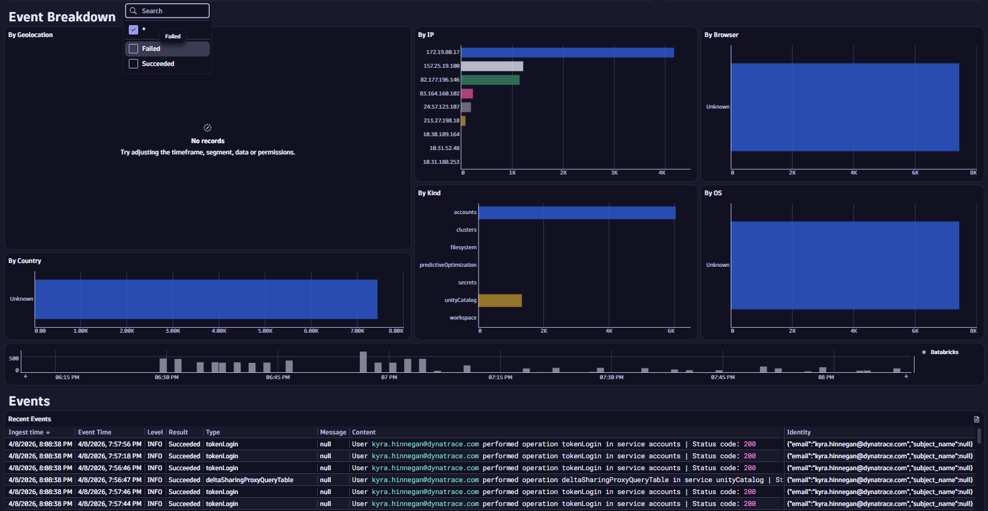The width and height of the screenshot is (988, 511).
Task: Click the secrets label in By Kind
Action: [x=467, y=282]
